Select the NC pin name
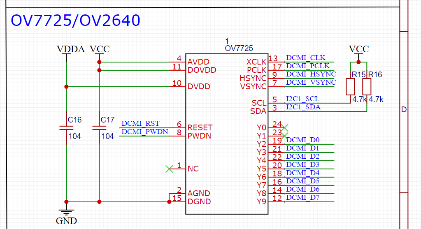Image resolution: width=421 pixels, height=229 pixels. pos(193,169)
